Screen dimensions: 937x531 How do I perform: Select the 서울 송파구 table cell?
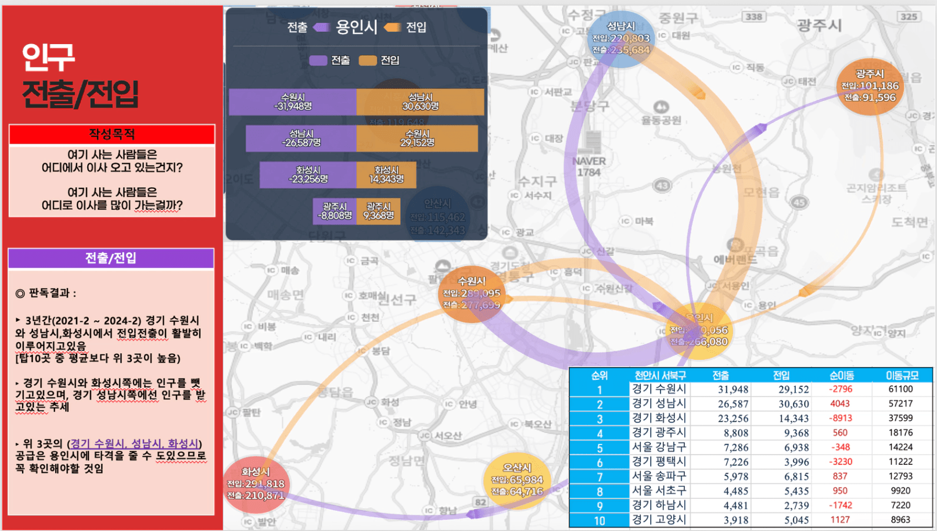pos(660,476)
